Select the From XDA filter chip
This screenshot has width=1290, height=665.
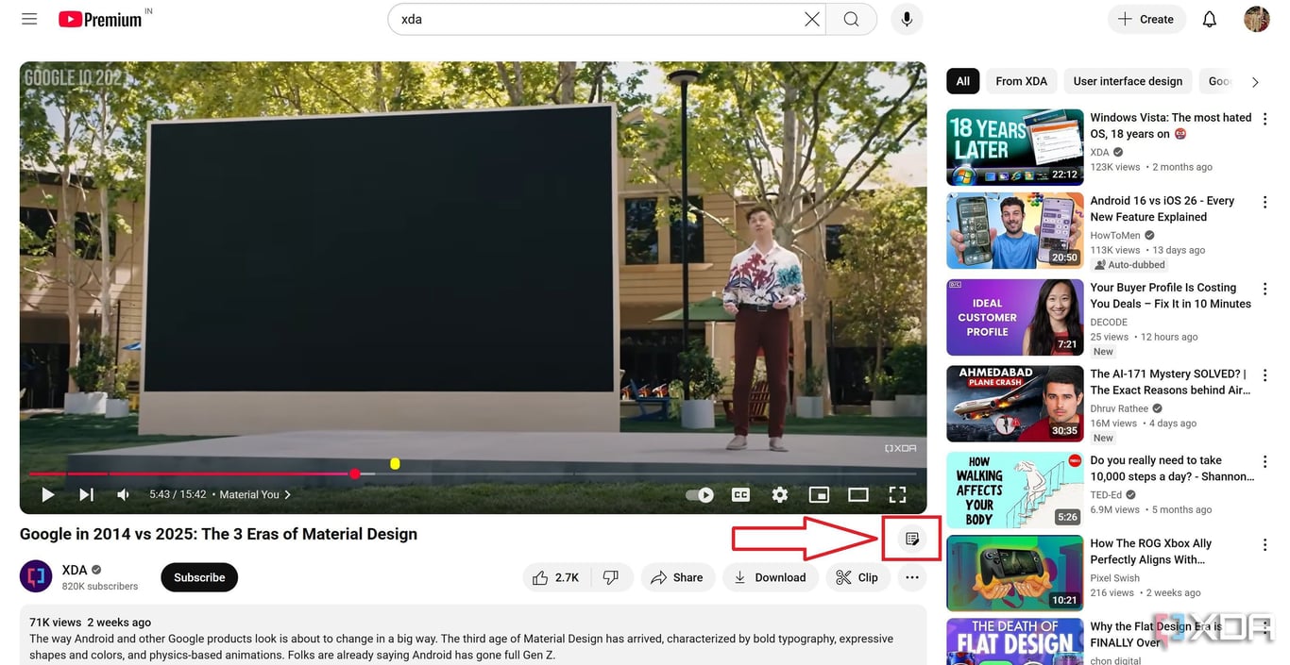(1021, 81)
